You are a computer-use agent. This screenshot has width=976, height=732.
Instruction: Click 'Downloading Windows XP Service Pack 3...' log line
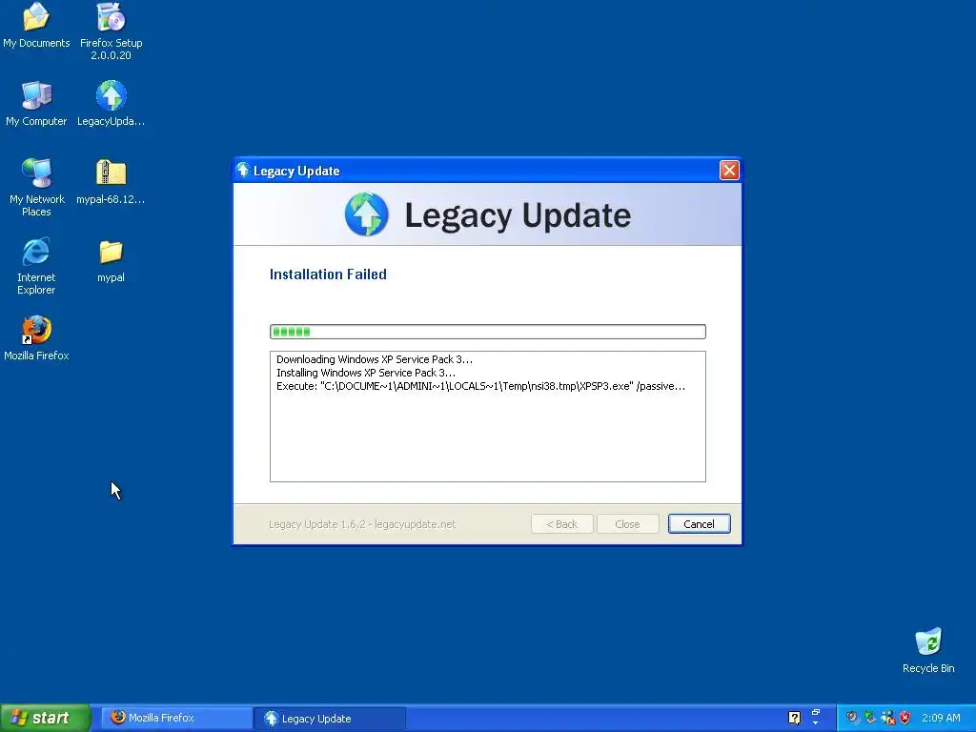point(374,359)
